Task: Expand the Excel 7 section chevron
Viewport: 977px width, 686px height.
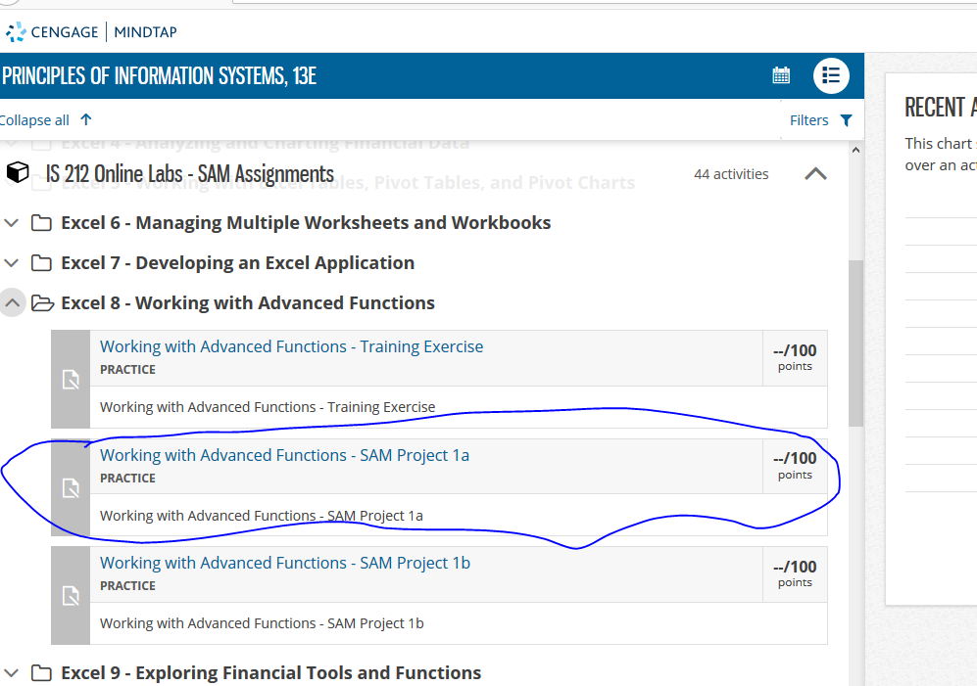Action: (x=11, y=262)
